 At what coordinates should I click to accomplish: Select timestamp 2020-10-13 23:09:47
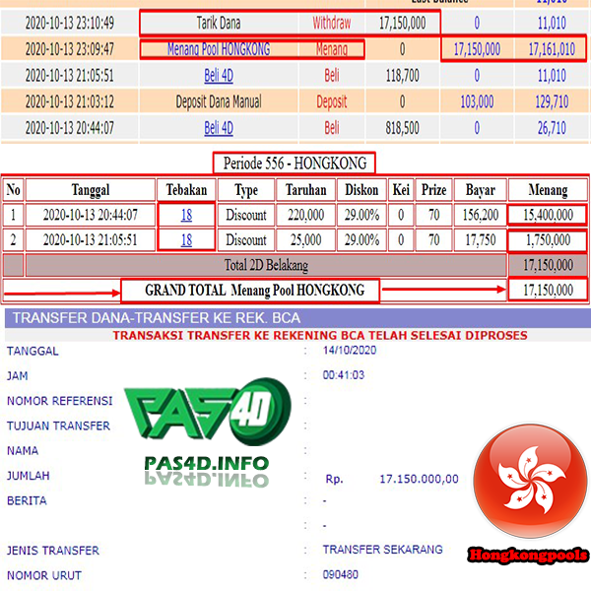70,49
